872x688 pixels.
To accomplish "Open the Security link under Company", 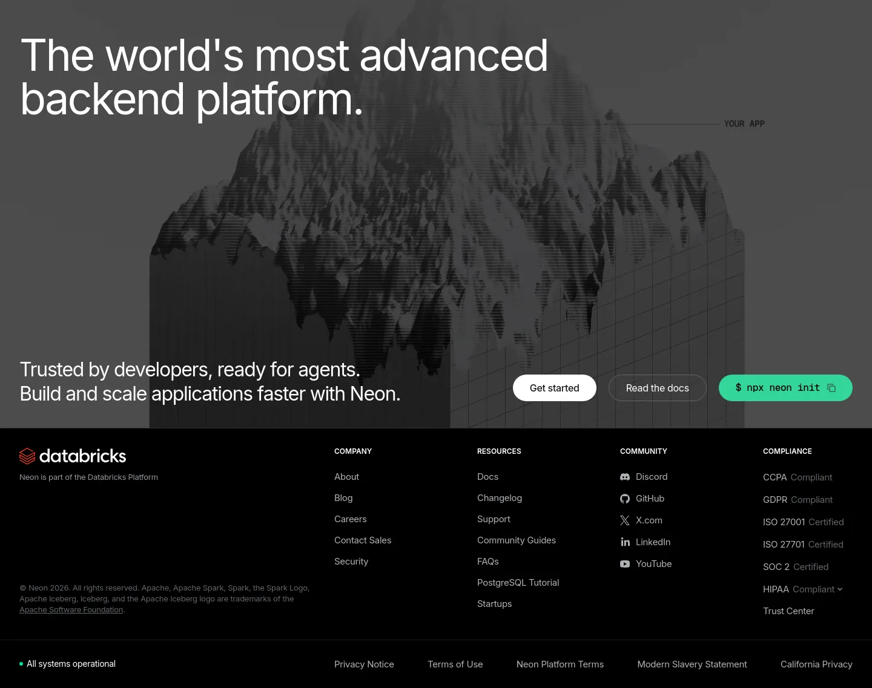I will (351, 562).
